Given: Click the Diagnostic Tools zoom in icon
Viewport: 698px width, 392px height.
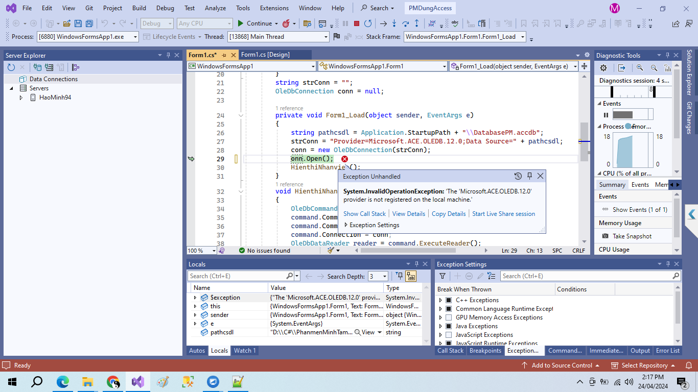Looking at the screenshot, I should tap(640, 68).
